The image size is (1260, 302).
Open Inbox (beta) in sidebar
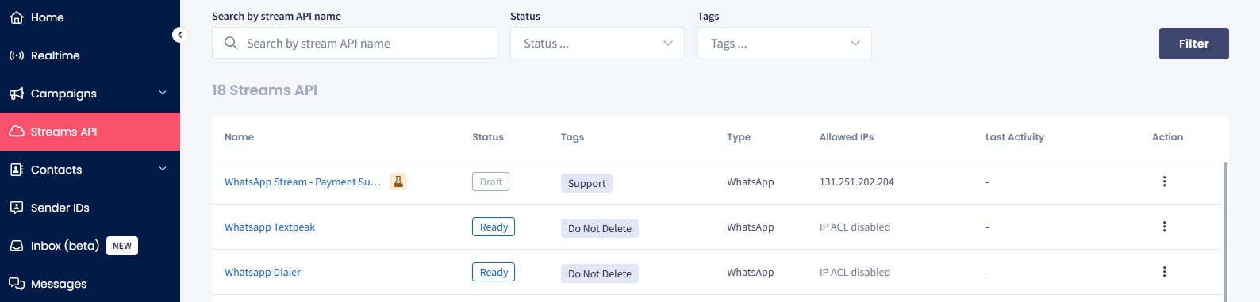pos(90,246)
